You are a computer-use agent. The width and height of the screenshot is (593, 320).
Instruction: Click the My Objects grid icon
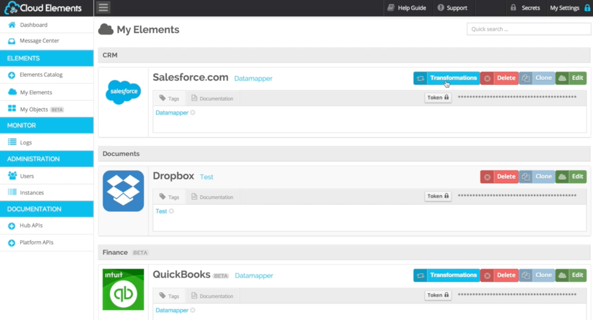(x=12, y=109)
